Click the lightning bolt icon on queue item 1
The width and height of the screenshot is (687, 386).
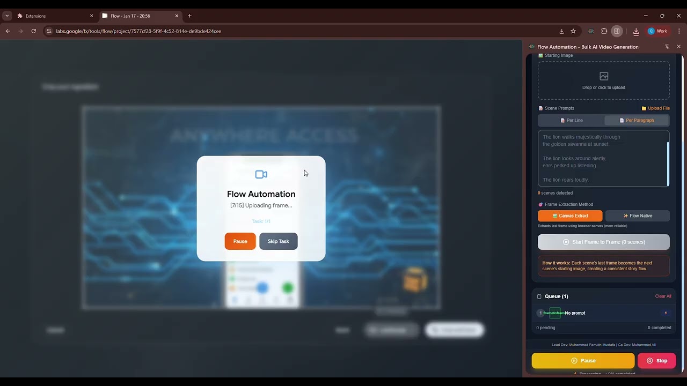tap(666, 313)
